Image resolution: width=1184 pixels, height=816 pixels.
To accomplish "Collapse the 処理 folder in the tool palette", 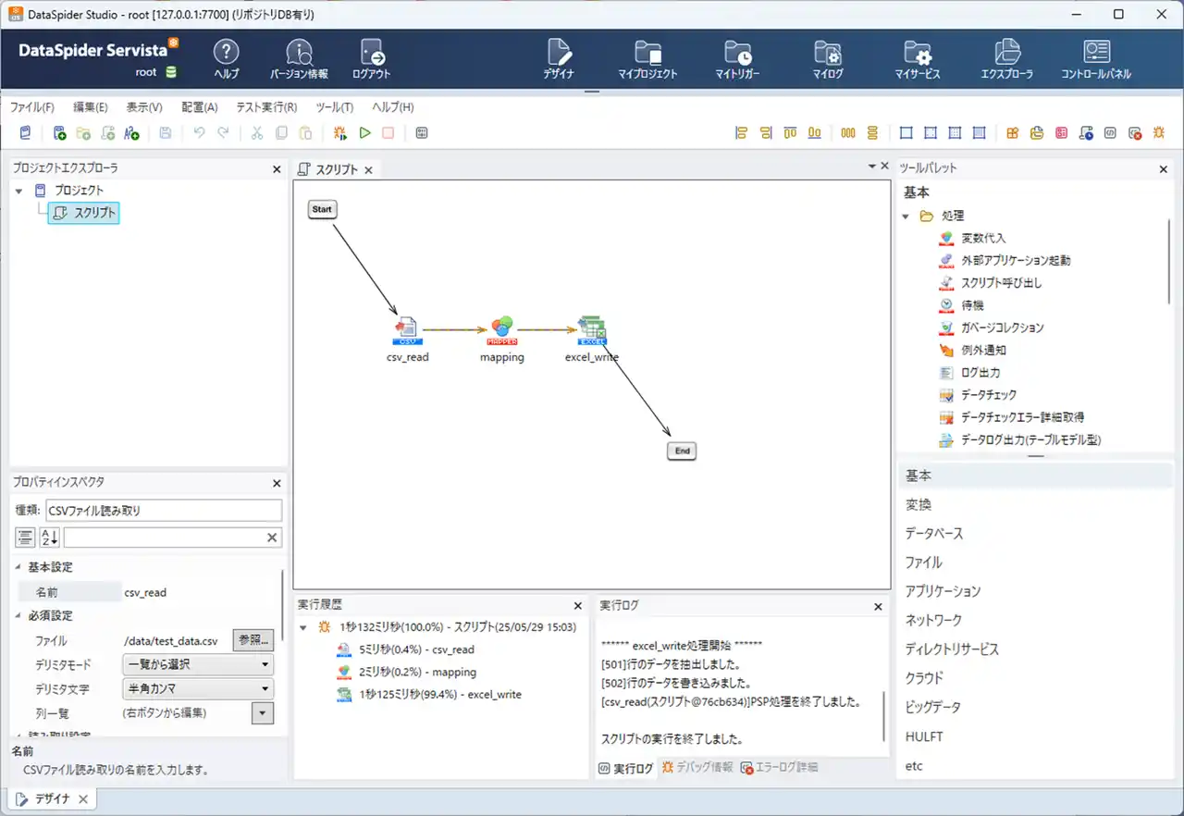I will click(905, 215).
